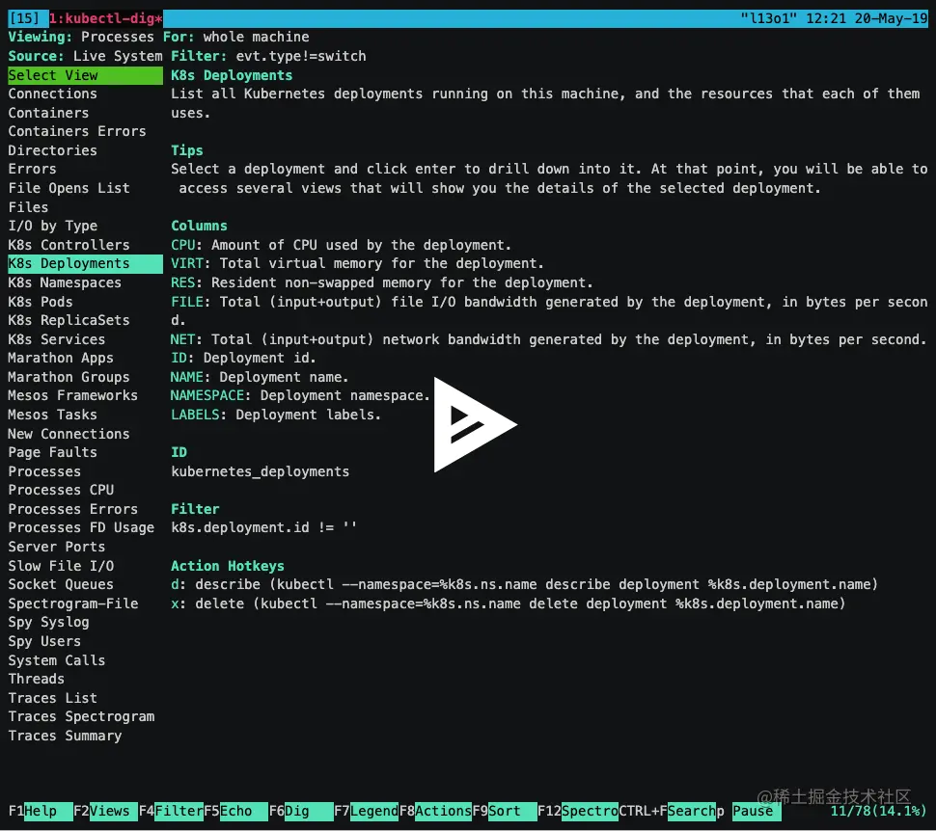Open the Traces Spectrogram view
The width and height of the screenshot is (936, 831).
(81, 716)
